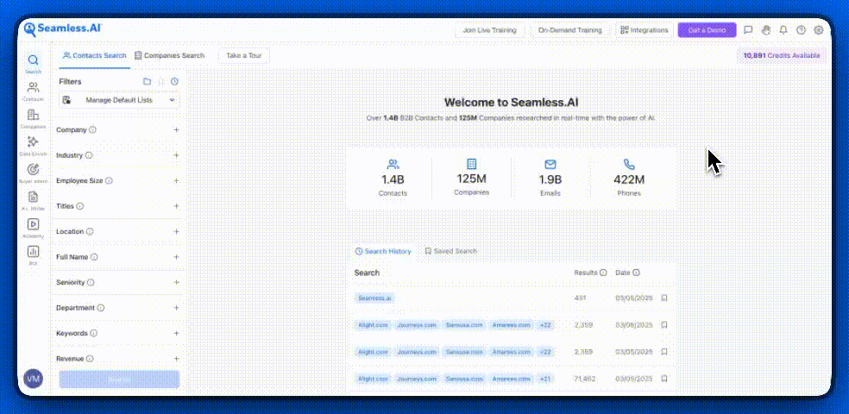The width and height of the screenshot is (849, 414).
Task: Click the clock history icon next to Filters
Action: coord(174,82)
